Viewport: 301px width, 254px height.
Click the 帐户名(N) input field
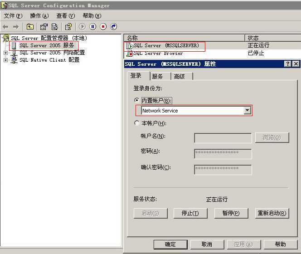[x=223, y=138]
